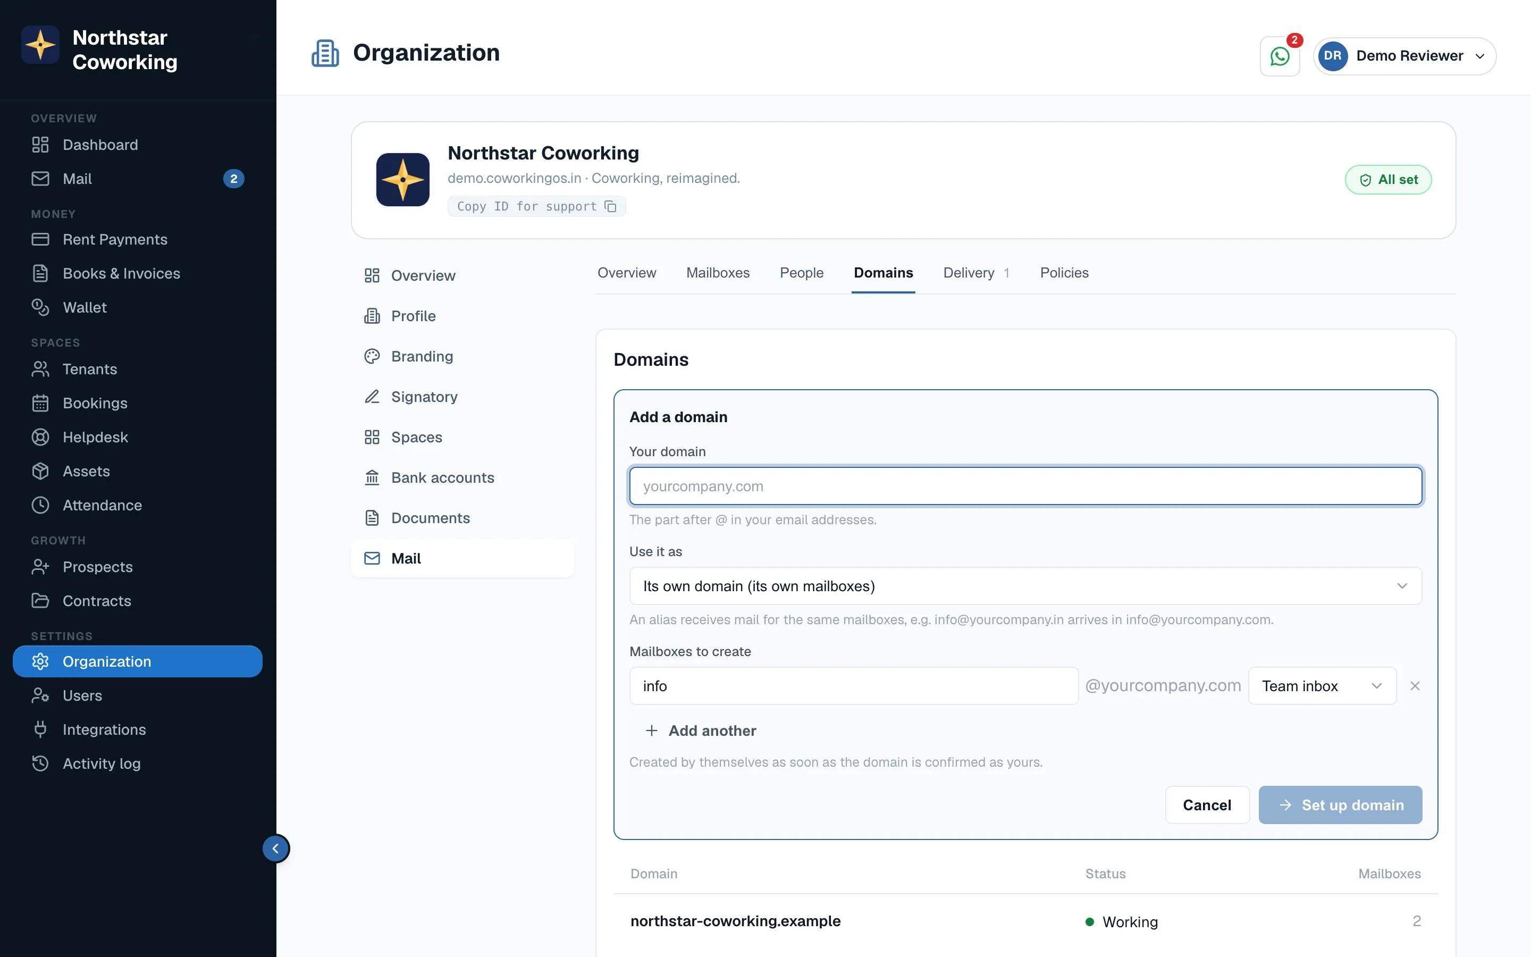
Task: Open the 'Use it as' dropdown
Action: tap(1025, 586)
